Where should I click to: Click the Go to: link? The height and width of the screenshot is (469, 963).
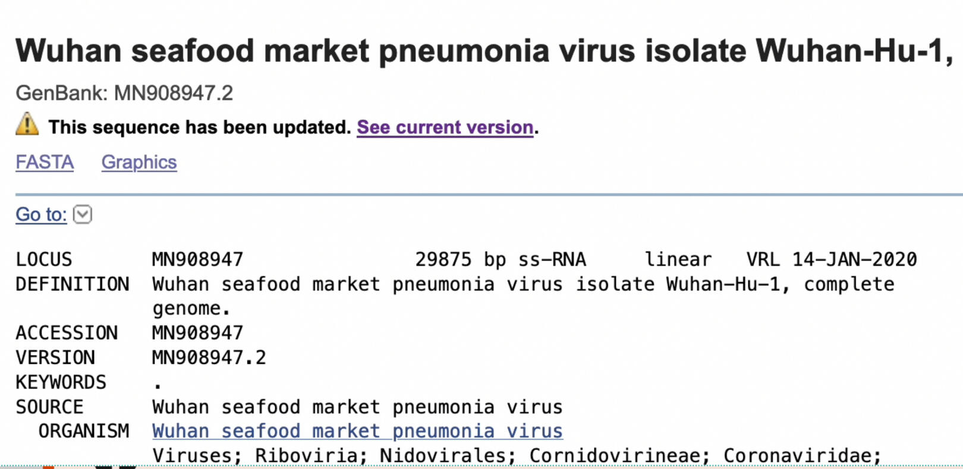tap(41, 214)
